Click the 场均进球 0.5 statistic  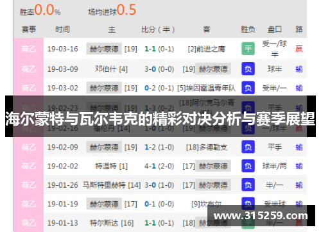112,10
